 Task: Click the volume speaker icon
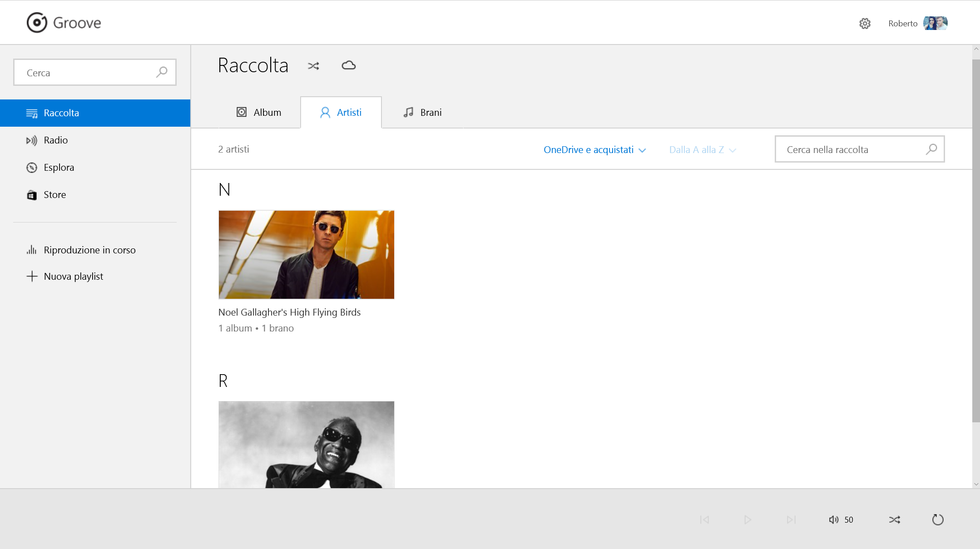[834, 519]
